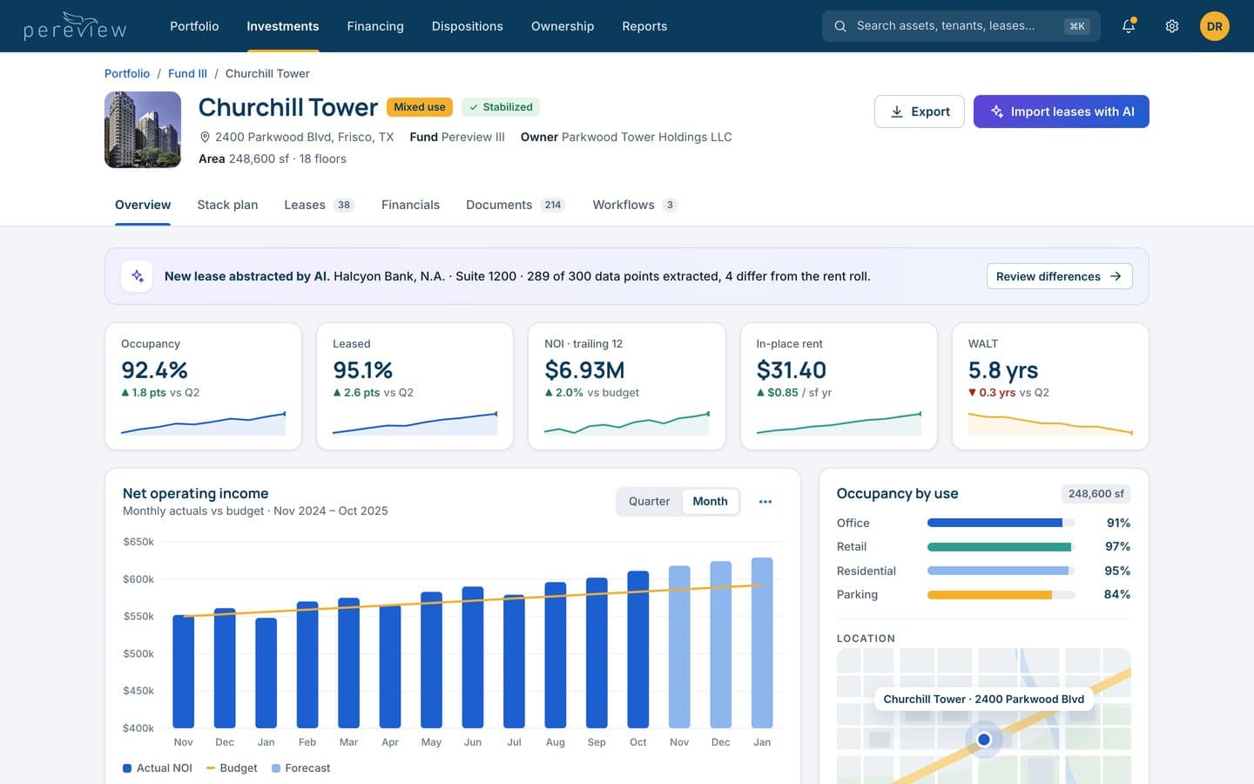Click the 248,600 sf badge in Occupancy by use
The width and height of the screenshot is (1254, 784).
1096,494
